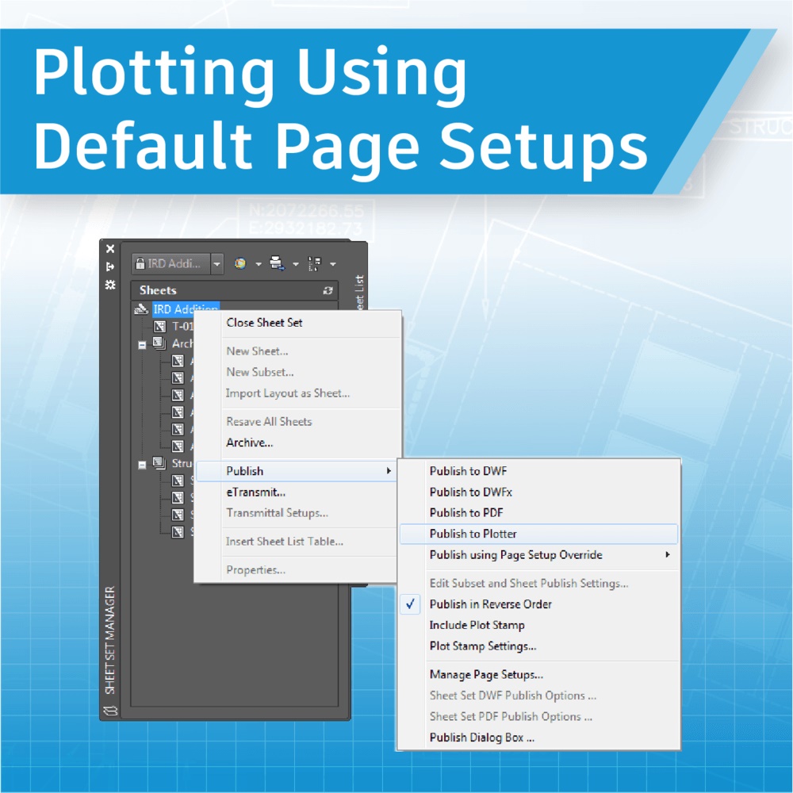This screenshot has width=793, height=793.
Task: Select Insert Sheet List Table...
Action: pos(284,542)
